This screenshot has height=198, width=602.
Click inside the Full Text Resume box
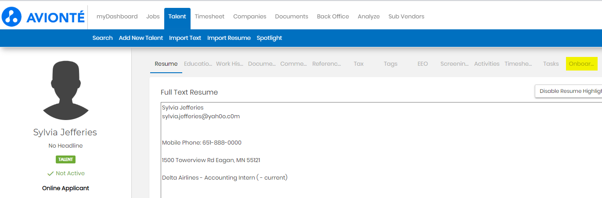[381, 150]
